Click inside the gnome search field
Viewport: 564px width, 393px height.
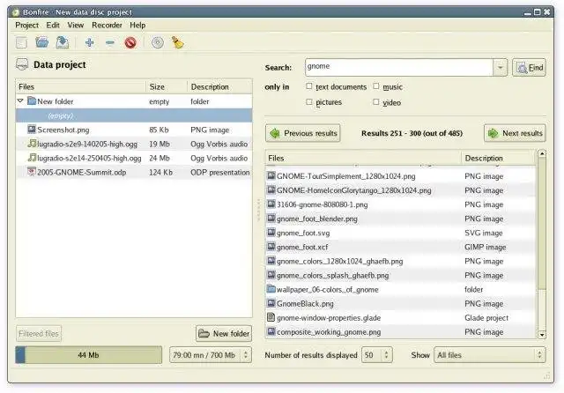(x=397, y=68)
